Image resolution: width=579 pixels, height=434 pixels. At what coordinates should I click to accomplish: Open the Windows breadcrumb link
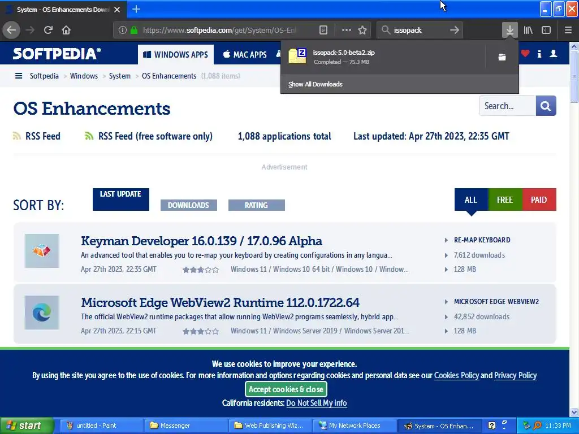84,76
